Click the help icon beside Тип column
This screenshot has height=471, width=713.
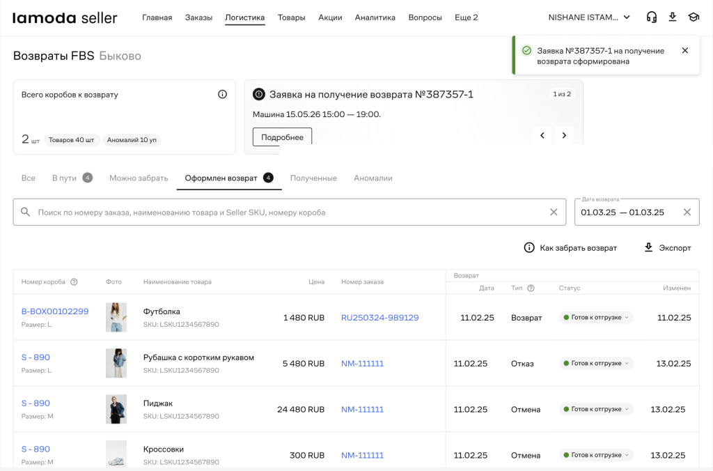point(531,288)
